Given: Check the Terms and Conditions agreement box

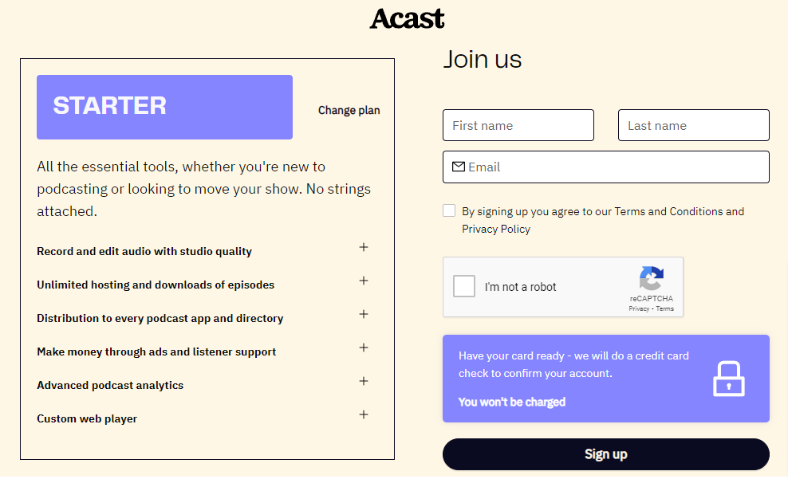Looking at the screenshot, I should point(449,210).
